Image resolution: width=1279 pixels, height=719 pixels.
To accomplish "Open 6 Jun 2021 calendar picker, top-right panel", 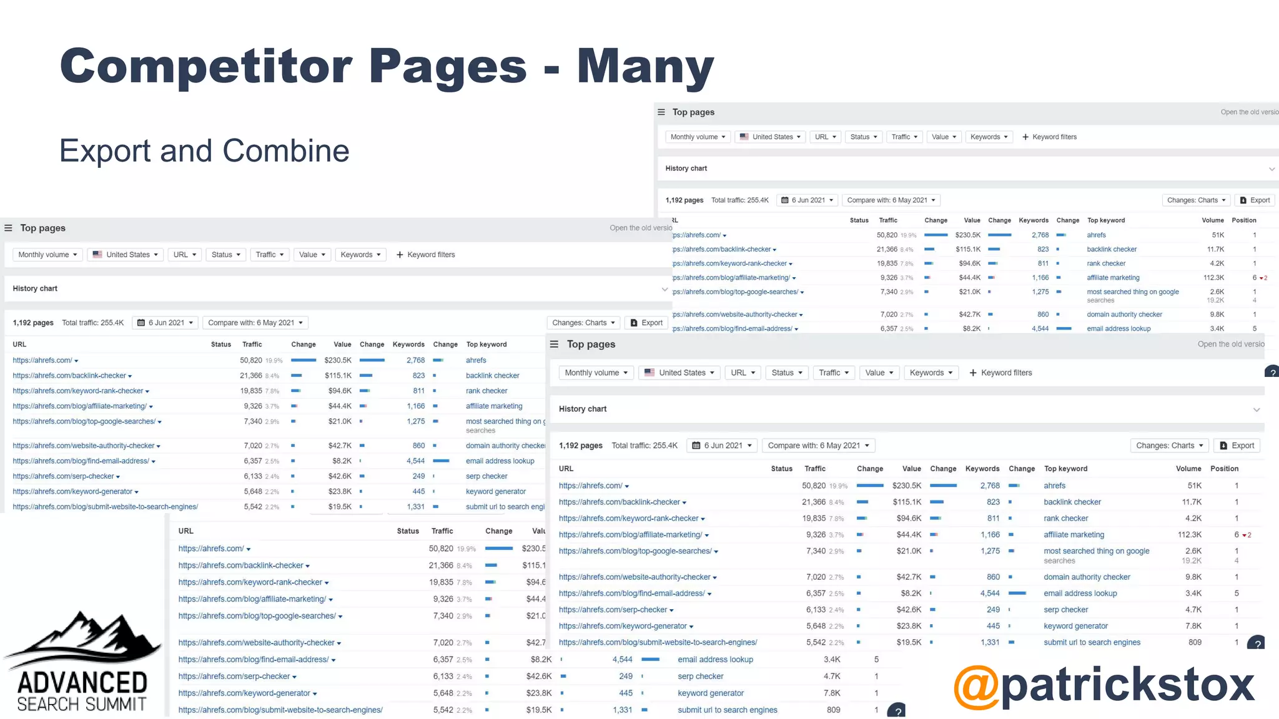I will coord(808,200).
